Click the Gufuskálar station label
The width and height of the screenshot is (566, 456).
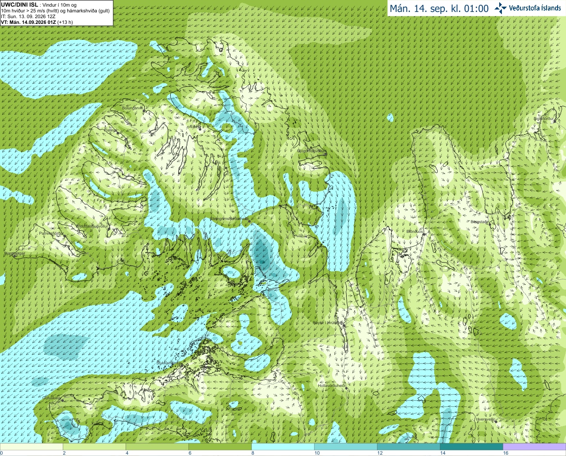tap(51, 398)
